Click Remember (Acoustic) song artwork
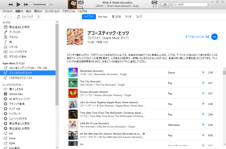This screenshot has height=149, width=226. click(x=73, y=73)
